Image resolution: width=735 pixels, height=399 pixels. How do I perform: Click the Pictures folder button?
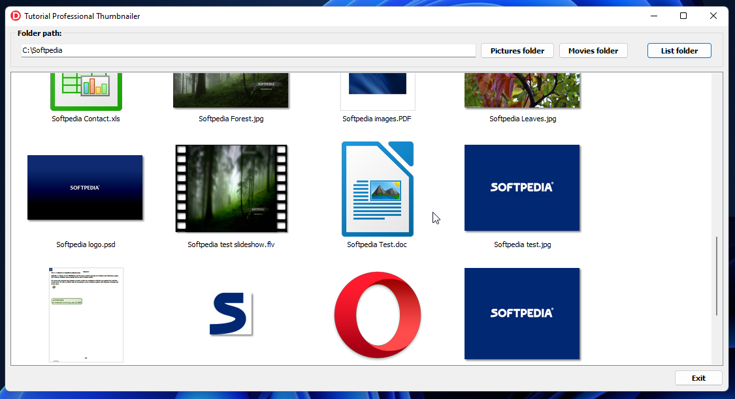(x=517, y=50)
